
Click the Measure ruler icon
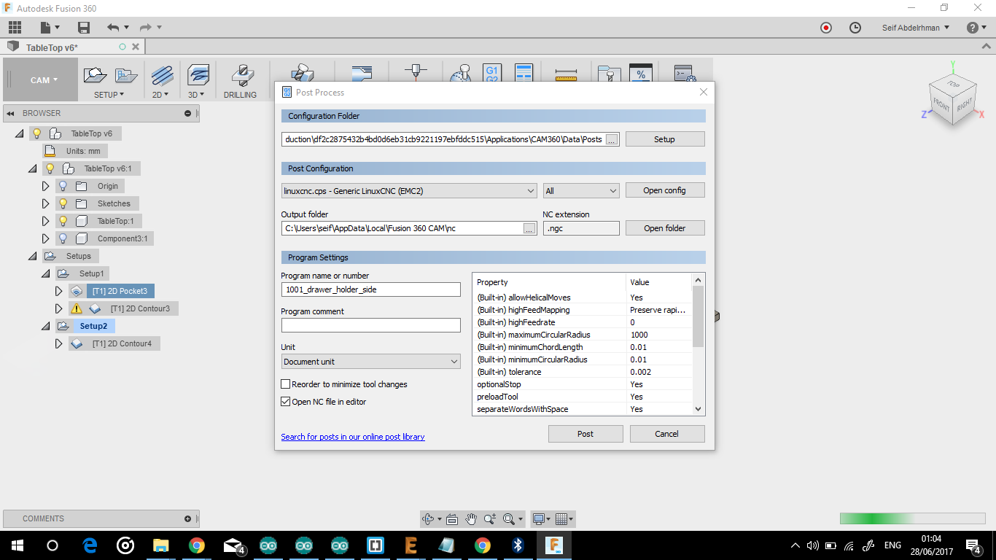point(566,74)
